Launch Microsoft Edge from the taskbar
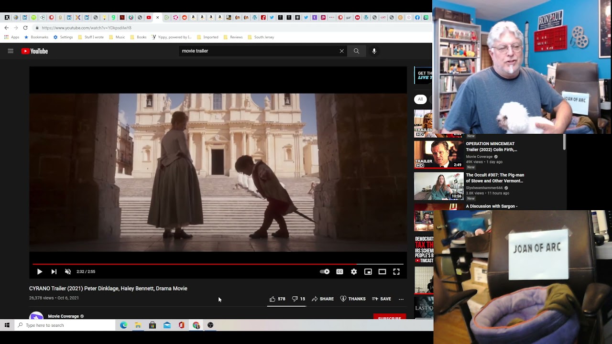612x344 pixels. tap(123, 325)
